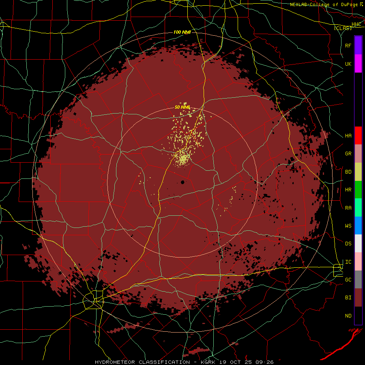Viewport: 365px width, 365px height.
Task: Click the DS legend label
Action: (x=348, y=244)
